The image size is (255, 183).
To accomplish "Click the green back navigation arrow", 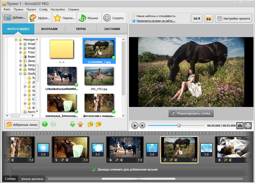I will pyautogui.click(x=45, y=125).
